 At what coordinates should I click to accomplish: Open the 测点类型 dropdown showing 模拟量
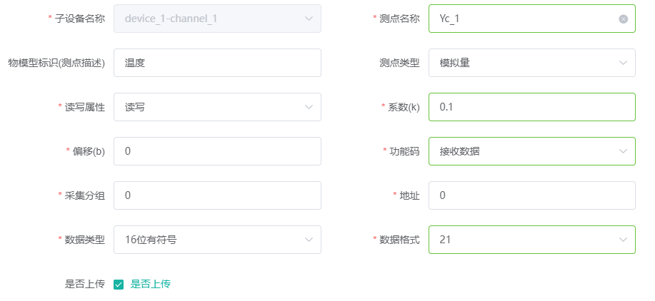pyautogui.click(x=531, y=63)
